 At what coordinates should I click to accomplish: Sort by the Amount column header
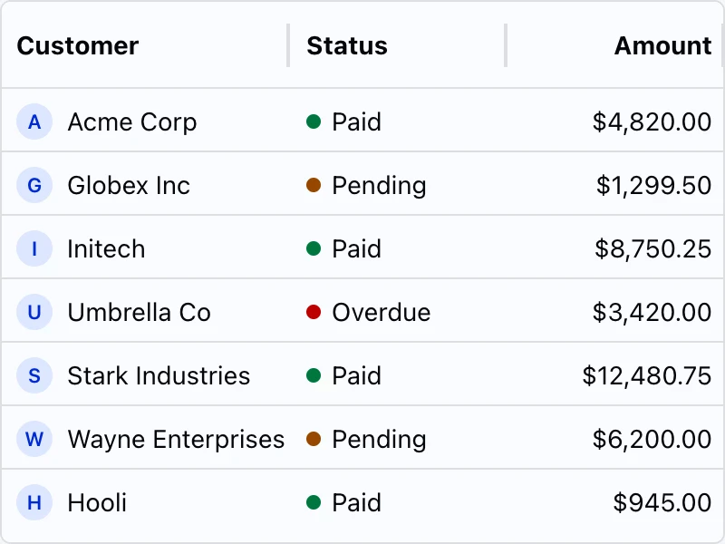[x=662, y=45]
